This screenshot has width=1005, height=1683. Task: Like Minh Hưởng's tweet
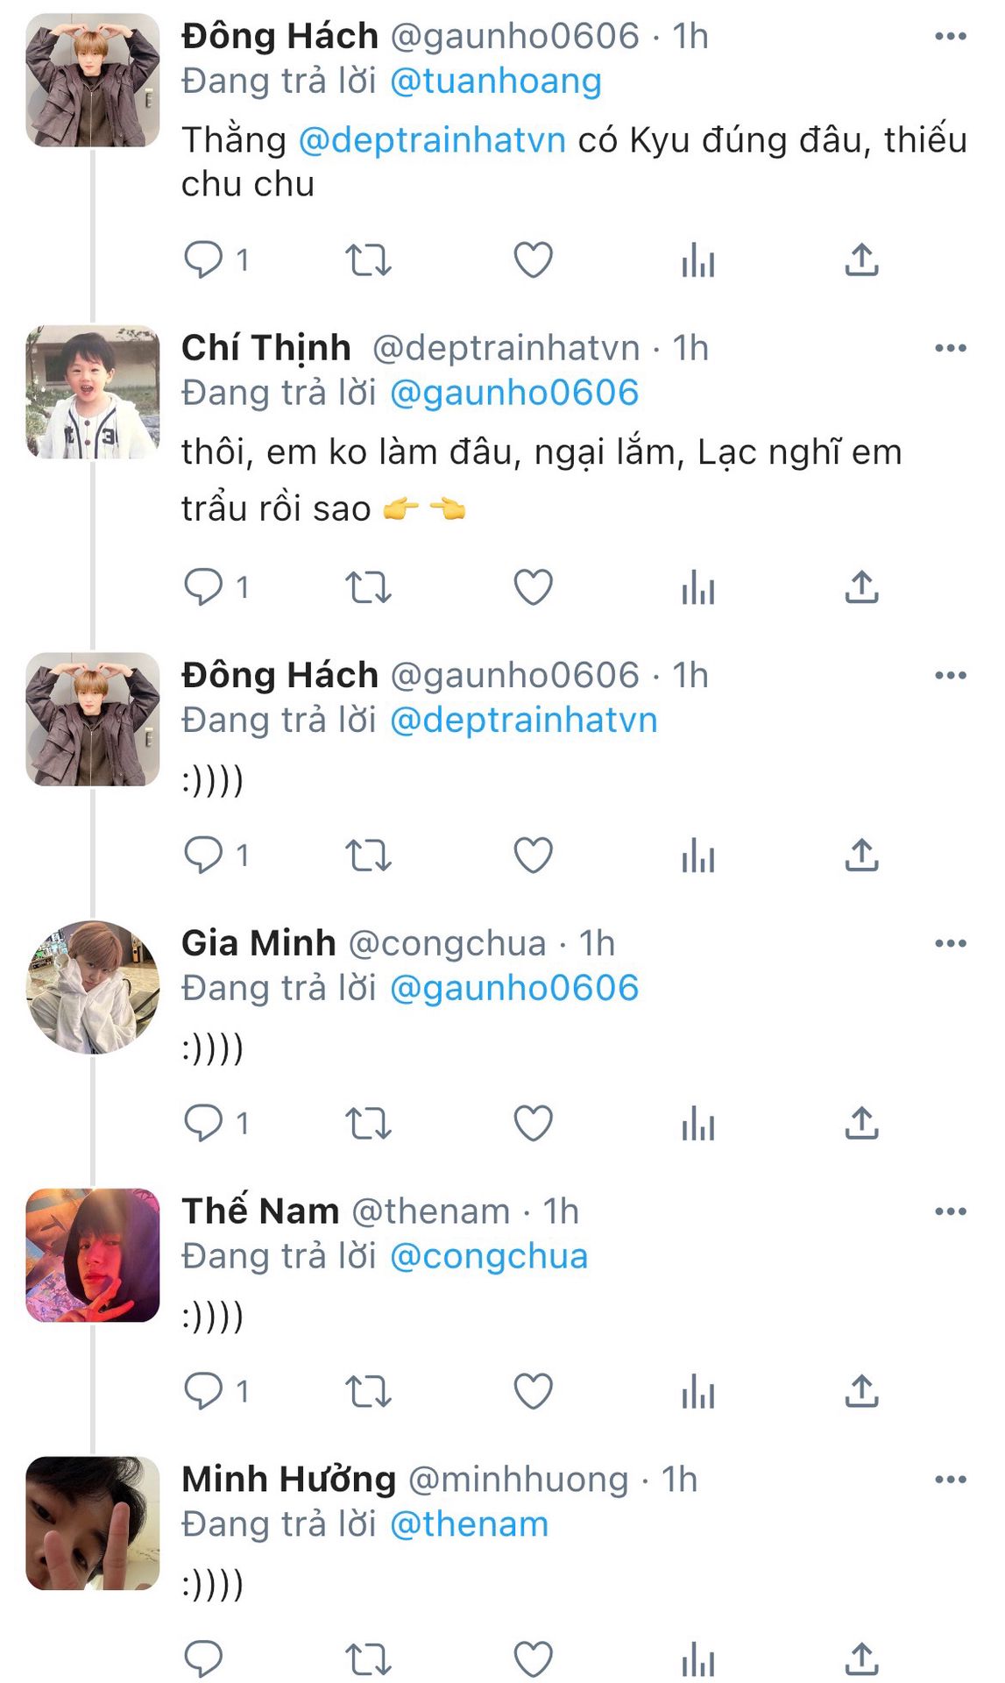(x=533, y=1659)
